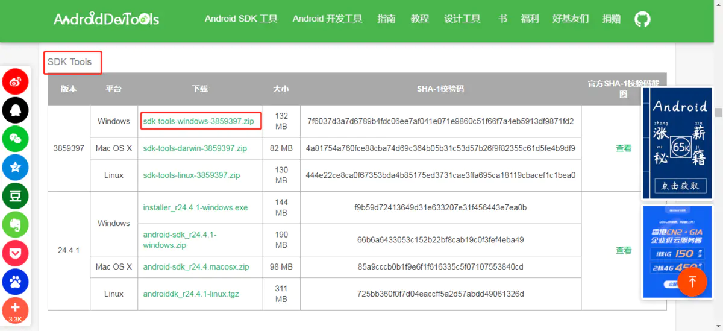Open 好基友们 menu item
723x331 pixels.
pyautogui.click(x=571, y=19)
